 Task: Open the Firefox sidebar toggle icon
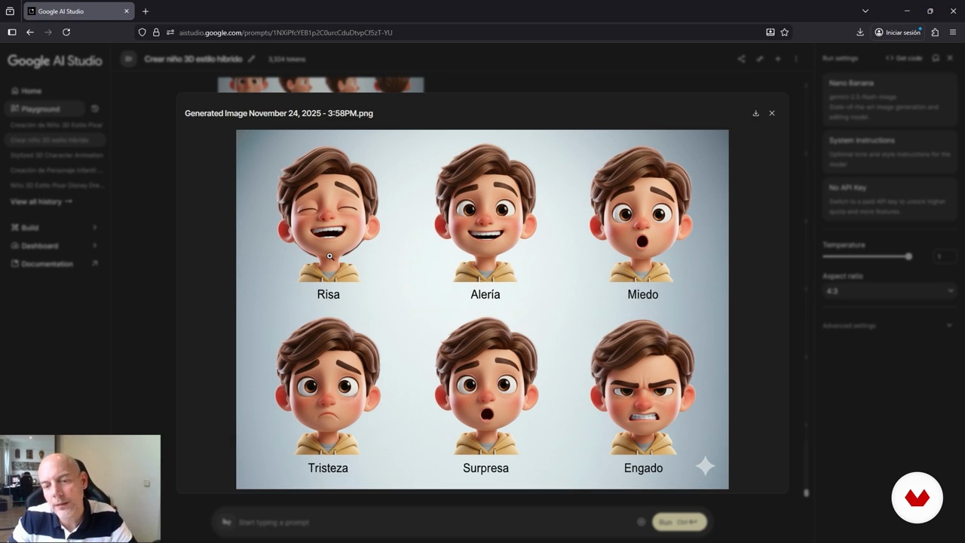pos(11,32)
